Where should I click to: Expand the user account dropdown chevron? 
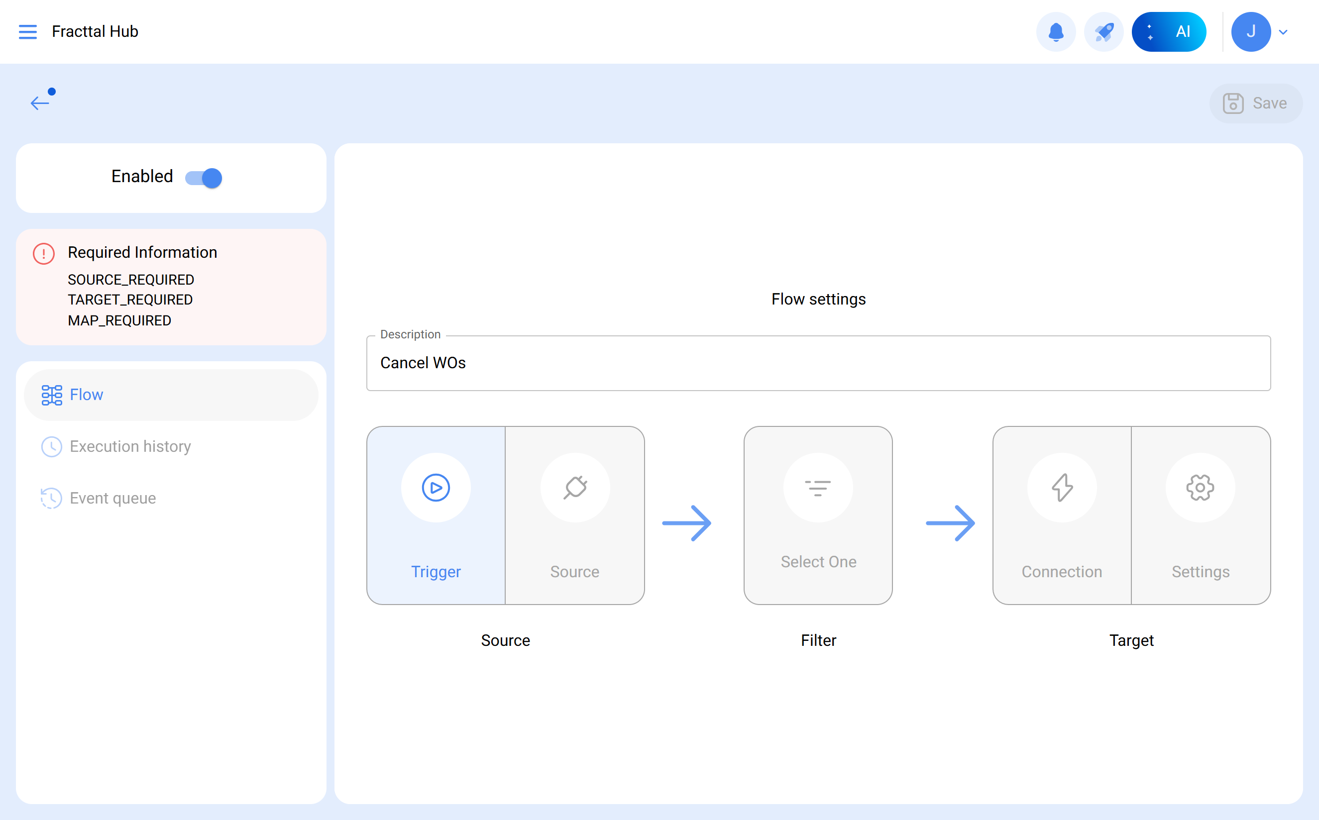(1284, 32)
